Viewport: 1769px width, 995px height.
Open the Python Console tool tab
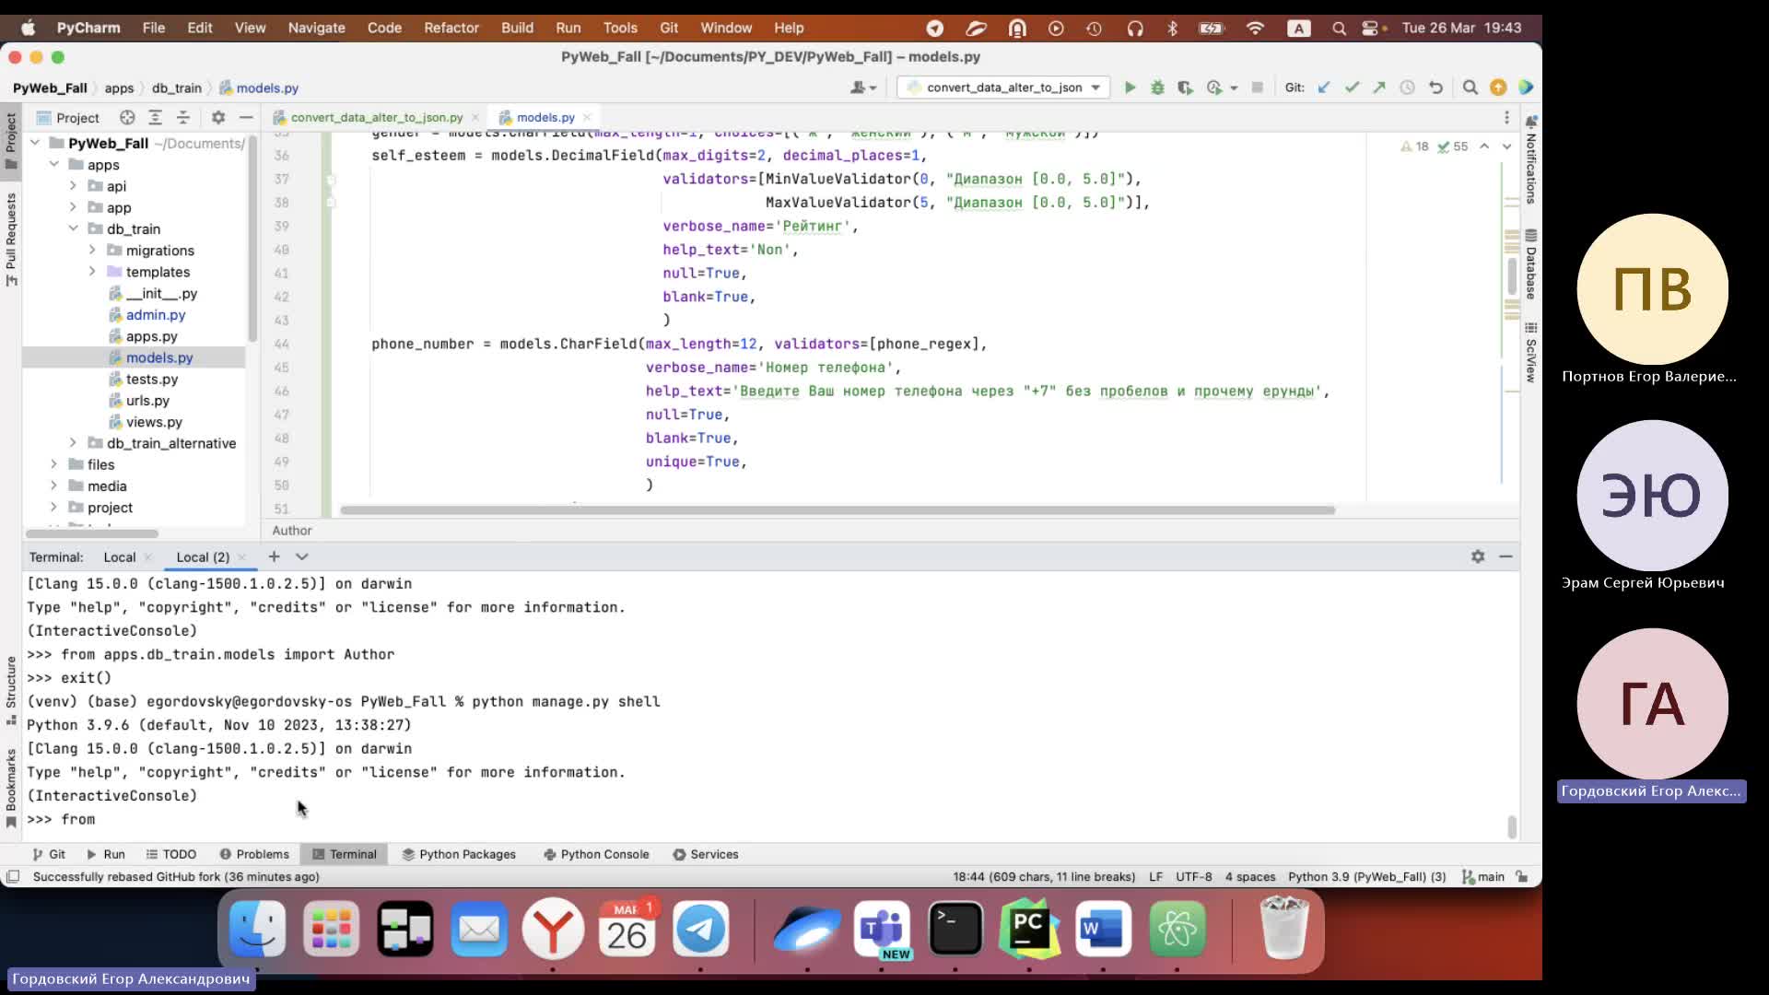click(596, 854)
